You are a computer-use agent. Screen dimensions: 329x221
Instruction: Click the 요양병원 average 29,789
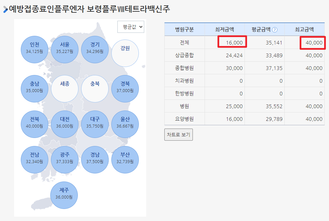click(274, 119)
